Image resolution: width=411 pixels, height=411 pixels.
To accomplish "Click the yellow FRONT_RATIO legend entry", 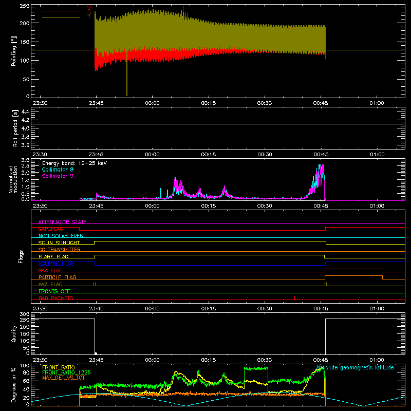I will (59, 367).
